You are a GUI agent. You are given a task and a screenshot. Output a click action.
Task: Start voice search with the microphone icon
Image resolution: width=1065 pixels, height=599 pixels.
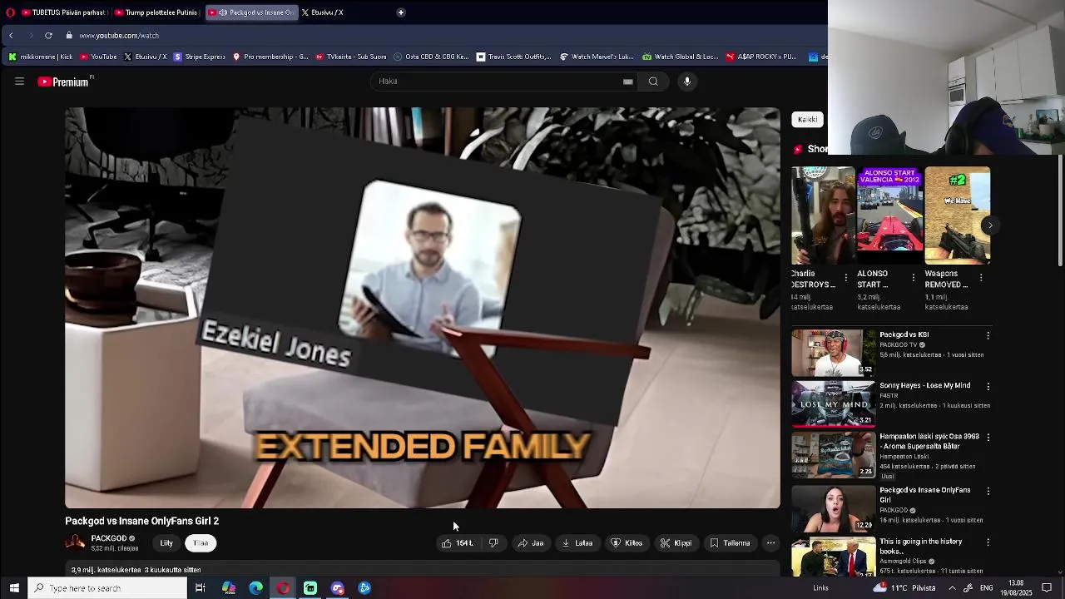[687, 82]
